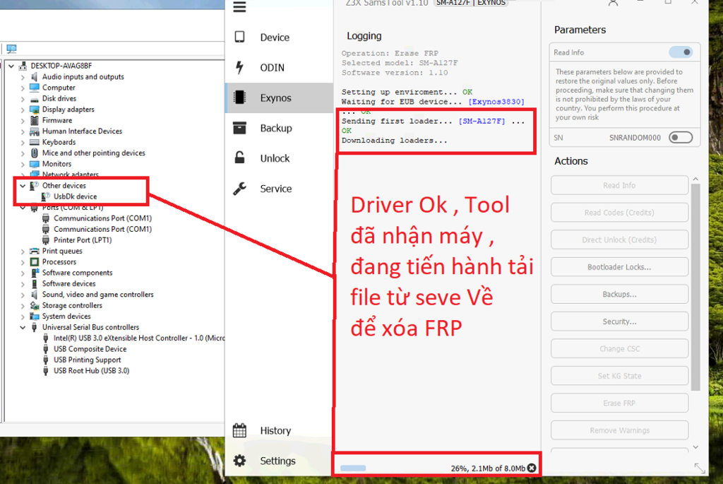Open the Security... action
The height and width of the screenshot is (484, 723).
coord(619,321)
